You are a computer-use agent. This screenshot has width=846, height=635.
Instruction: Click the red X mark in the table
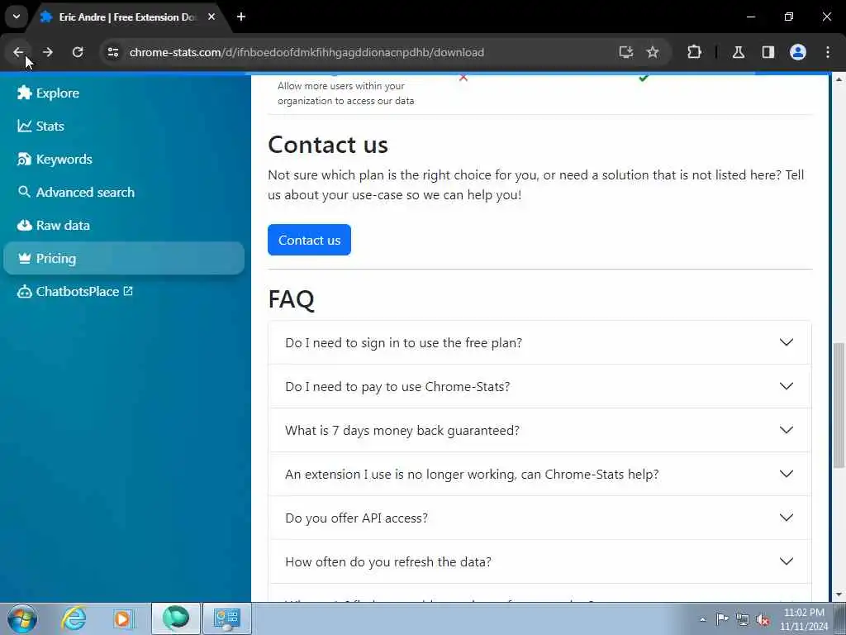coord(463,78)
